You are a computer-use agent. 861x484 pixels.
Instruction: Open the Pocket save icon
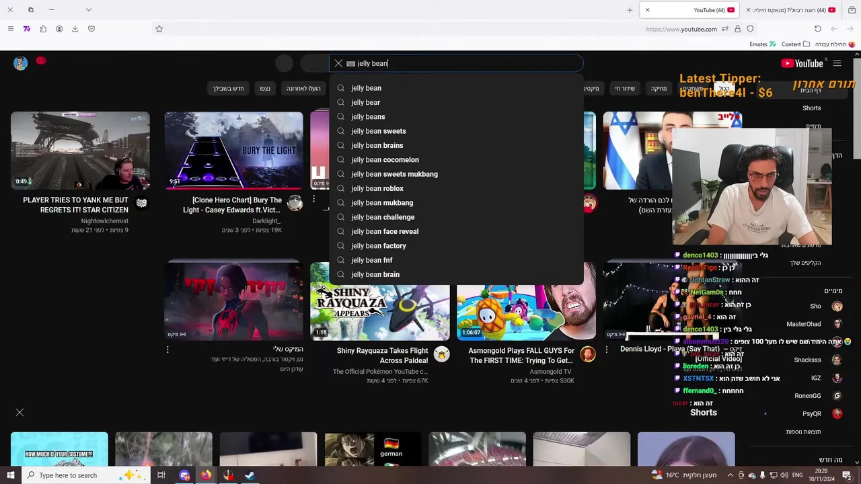(91, 29)
